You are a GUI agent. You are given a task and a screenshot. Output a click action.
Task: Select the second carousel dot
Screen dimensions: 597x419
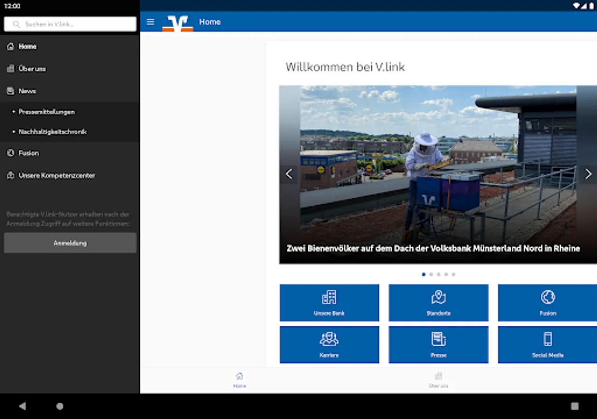(x=431, y=274)
